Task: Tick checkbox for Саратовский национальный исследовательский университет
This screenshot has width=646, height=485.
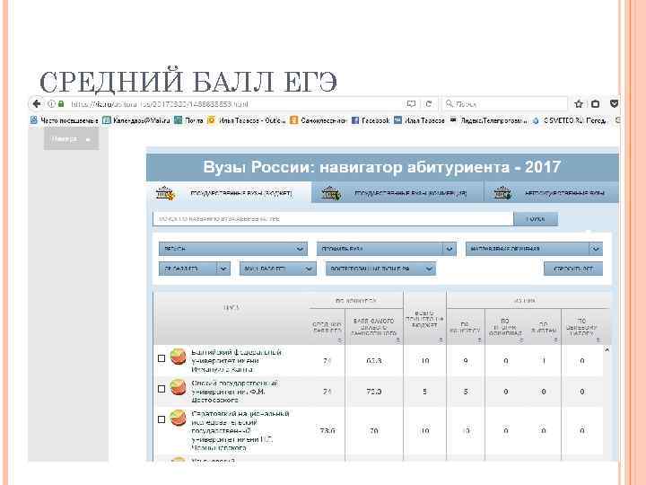Action: tap(161, 419)
